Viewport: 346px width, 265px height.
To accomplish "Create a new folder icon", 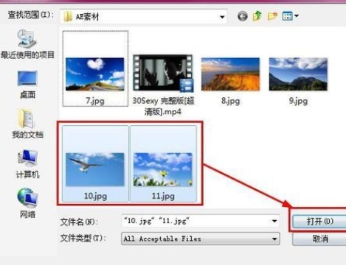I will (x=272, y=16).
